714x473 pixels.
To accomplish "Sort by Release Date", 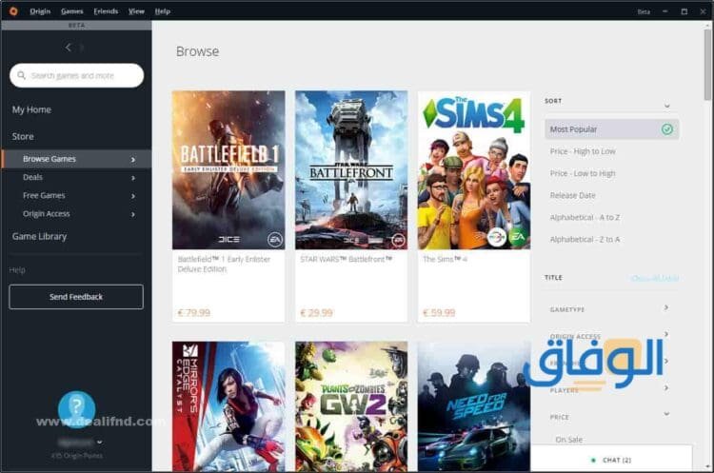I will click(572, 195).
